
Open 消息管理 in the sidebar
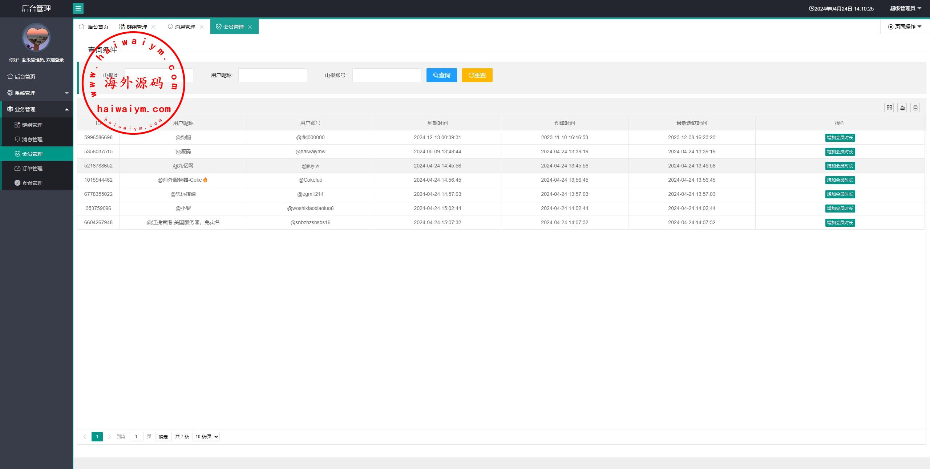pyautogui.click(x=32, y=139)
